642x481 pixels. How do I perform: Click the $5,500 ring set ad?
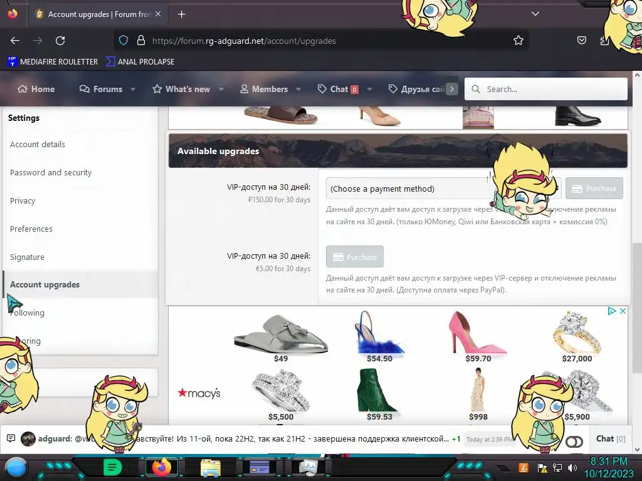click(281, 395)
